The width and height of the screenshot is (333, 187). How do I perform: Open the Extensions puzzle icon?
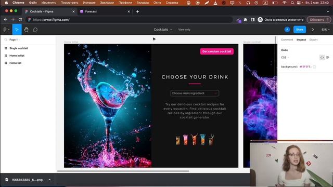pyautogui.click(x=245, y=20)
